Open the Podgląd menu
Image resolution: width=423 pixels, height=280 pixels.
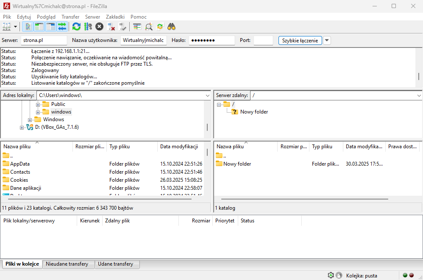click(x=46, y=17)
